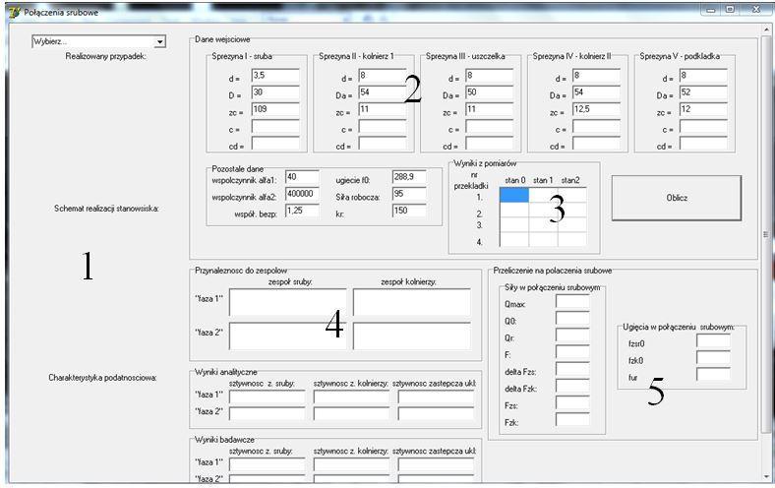
Task: Click Wyniki analityczne faza 2 sztywnosc z. sruby field
Action: click(268, 413)
